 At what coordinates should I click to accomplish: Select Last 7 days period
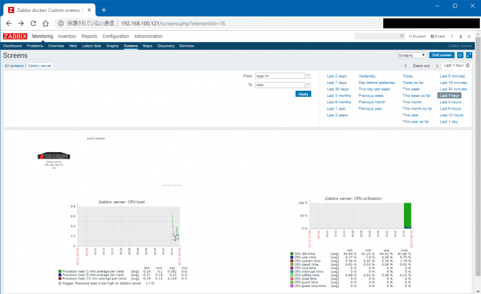[336, 83]
